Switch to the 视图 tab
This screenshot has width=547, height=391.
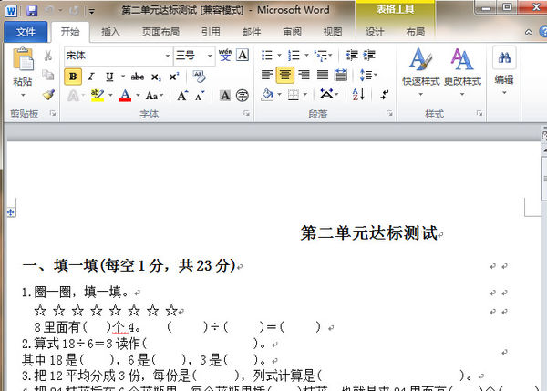(x=333, y=32)
